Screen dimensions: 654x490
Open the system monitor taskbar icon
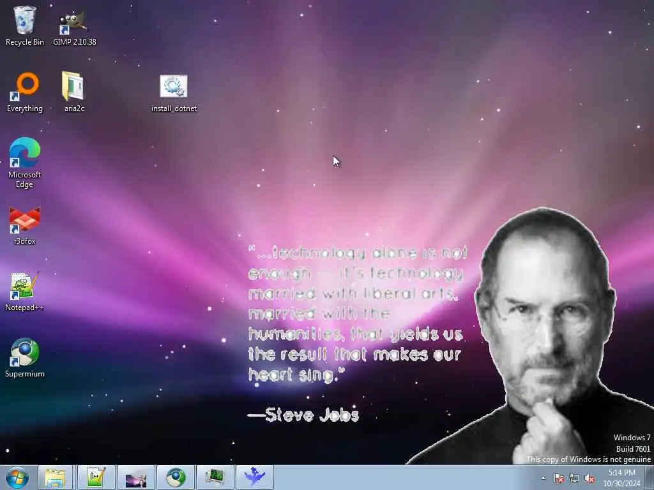pos(215,477)
